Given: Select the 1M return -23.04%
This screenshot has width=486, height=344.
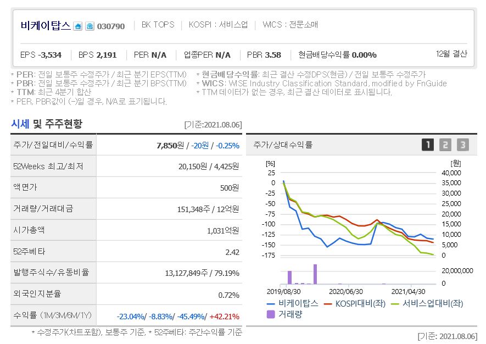Looking at the screenshot, I should (131, 317).
